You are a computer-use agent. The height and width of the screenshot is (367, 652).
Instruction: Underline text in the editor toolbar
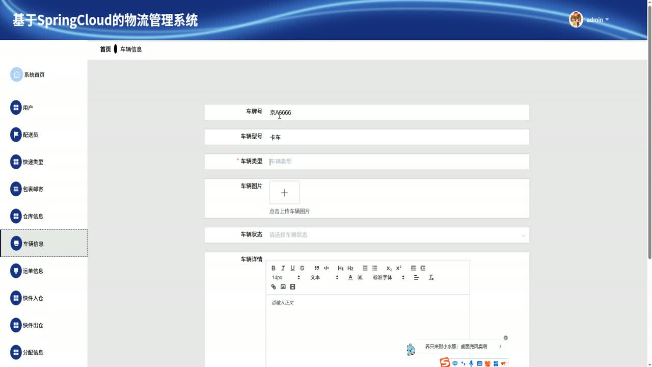click(x=292, y=268)
